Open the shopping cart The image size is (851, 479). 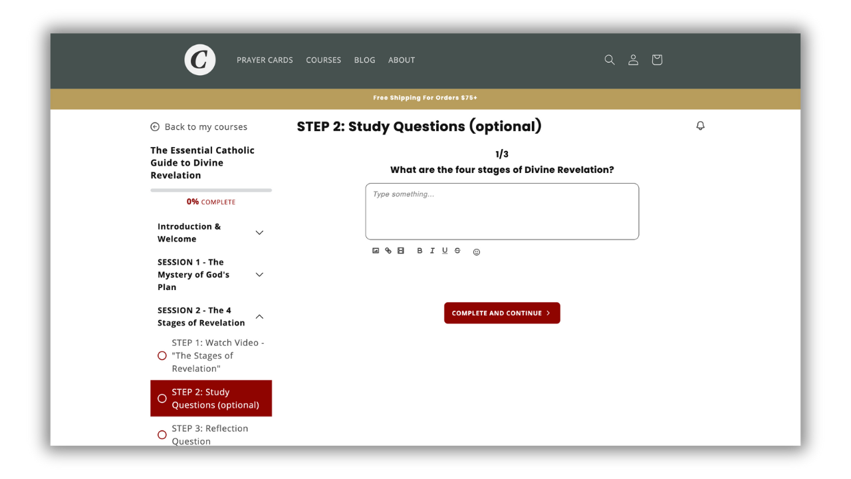tap(657, 60)
